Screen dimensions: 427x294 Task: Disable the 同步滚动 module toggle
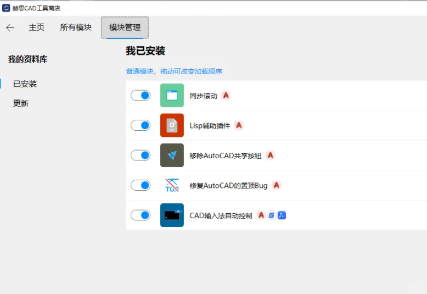pyautogui.click(x=141, y=96)
